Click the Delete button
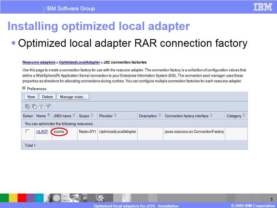The height and width of the screenshot is (208, 277). click(48, 97)
